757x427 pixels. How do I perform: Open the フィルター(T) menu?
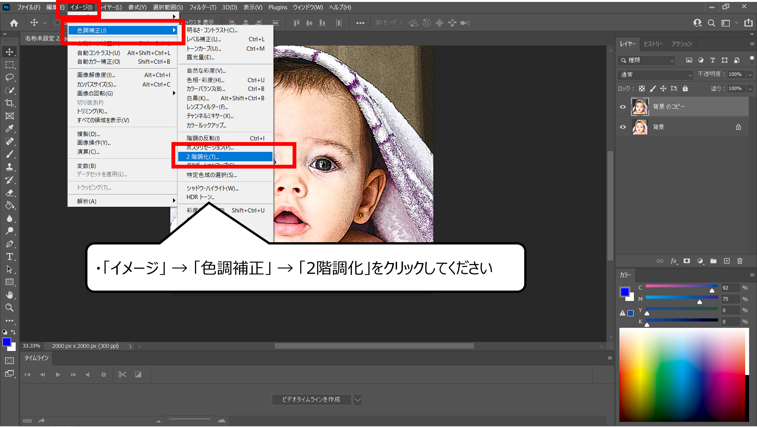pyautogui.click(x=202, y=7)
